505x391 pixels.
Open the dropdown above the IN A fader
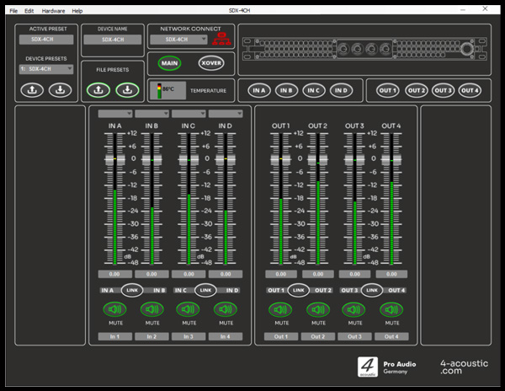coord(114,114)
